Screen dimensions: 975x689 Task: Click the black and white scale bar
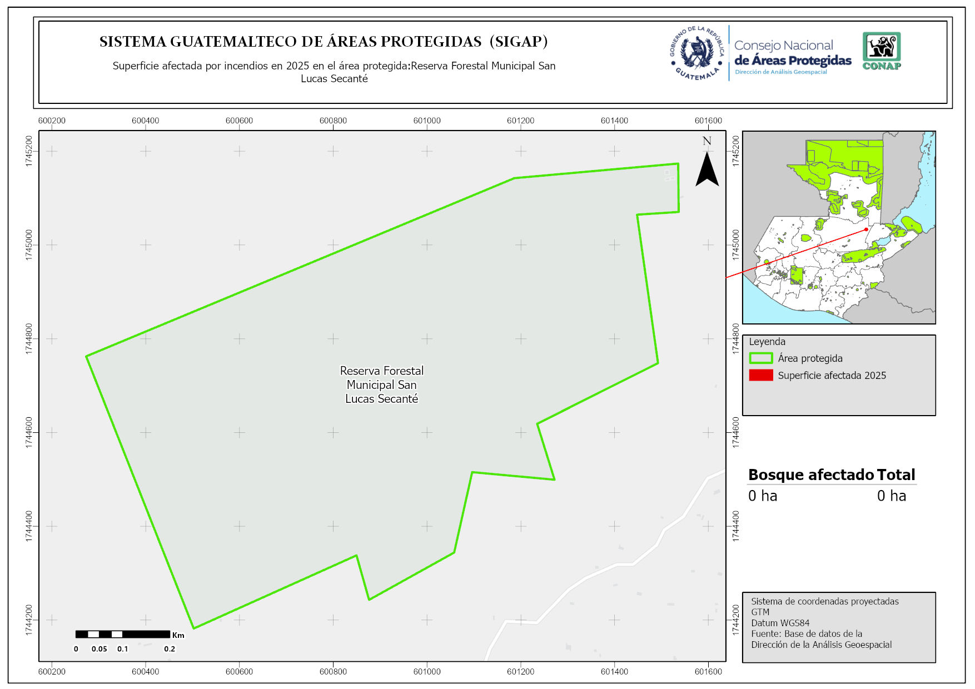[122, 634]
